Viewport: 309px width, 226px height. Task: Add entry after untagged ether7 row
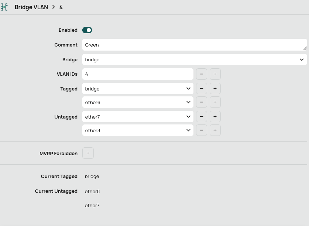(x=215, y=117)
